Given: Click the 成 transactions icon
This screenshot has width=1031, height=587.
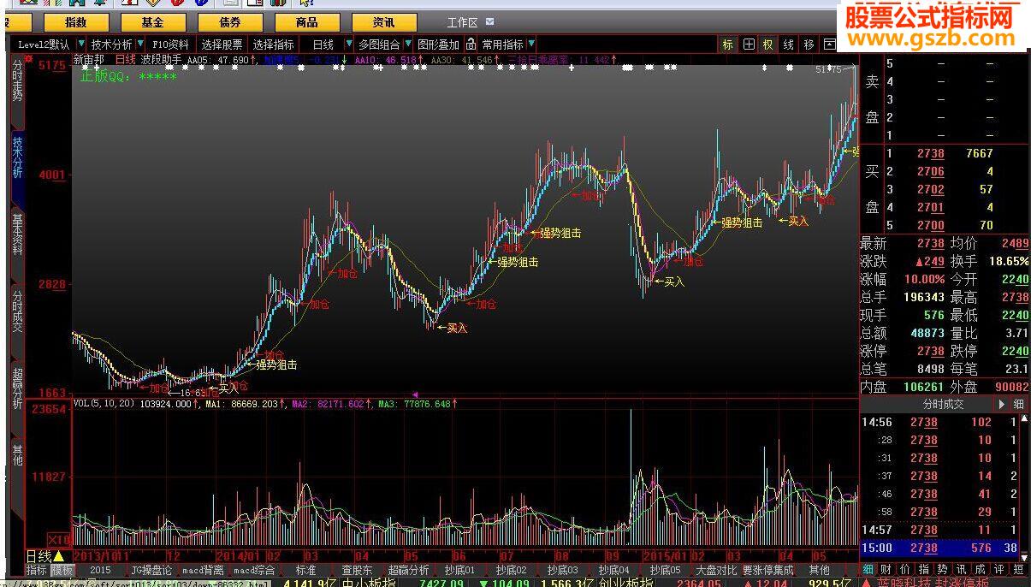Looking at the screenshot, I should coord(980,569).
